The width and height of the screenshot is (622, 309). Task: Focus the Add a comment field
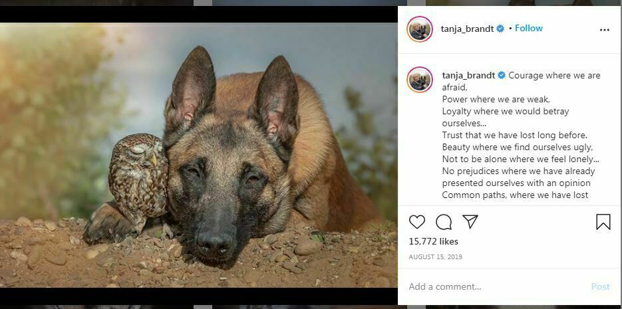click(492, 286)
